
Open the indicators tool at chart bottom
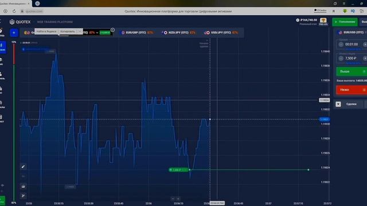(23, 196)
